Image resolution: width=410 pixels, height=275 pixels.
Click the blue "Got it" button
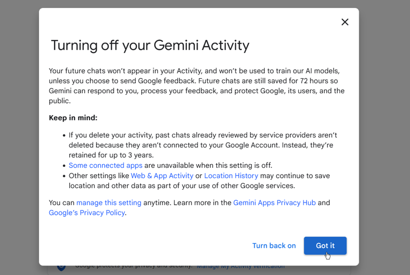325,246
